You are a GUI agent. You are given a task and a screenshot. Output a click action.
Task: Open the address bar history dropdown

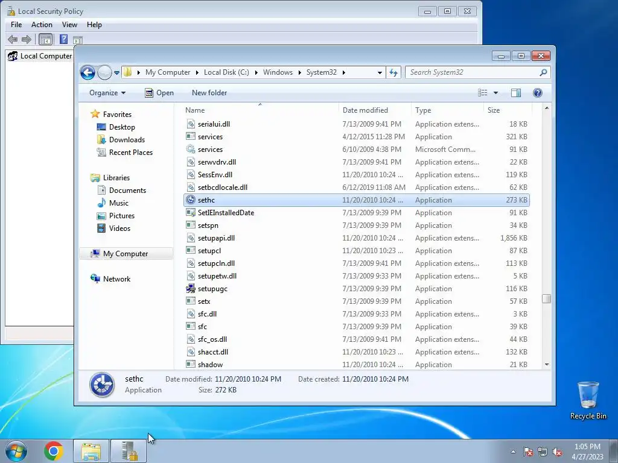[380, 73]
